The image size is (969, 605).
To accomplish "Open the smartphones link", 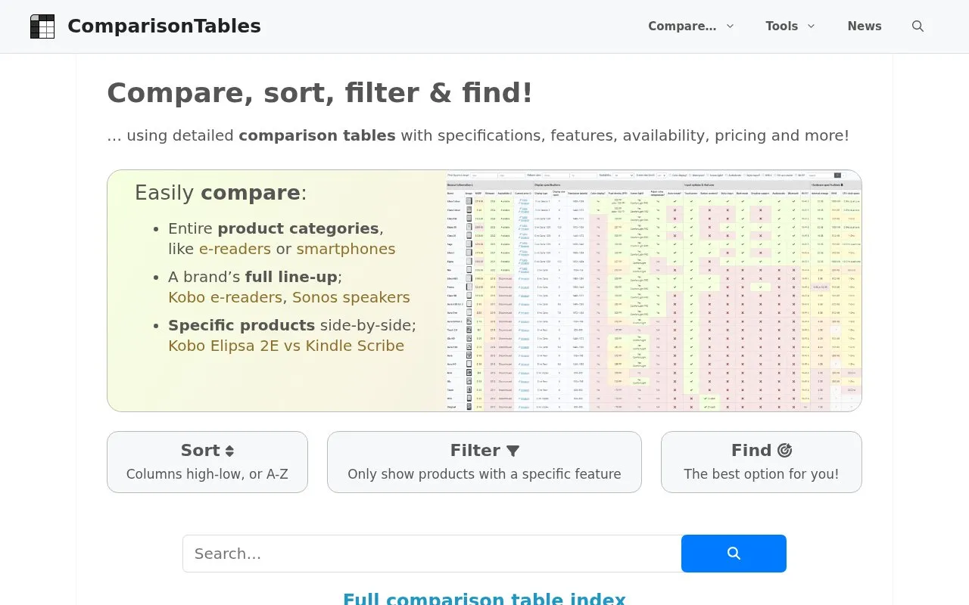I will pyautogui.click(x=346, y=249).
